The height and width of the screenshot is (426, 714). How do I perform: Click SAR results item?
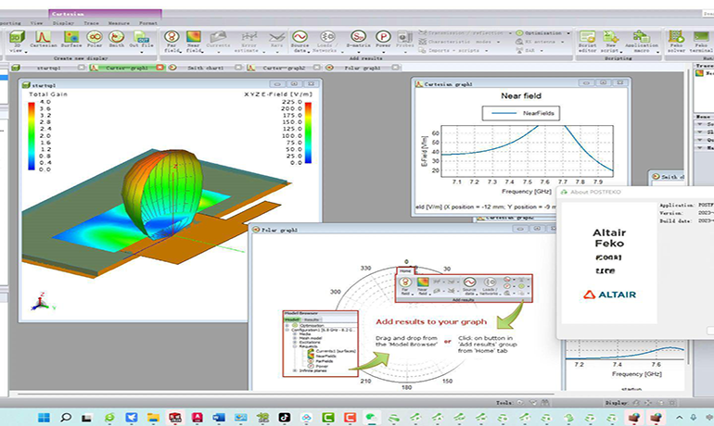tap(526, 50)
